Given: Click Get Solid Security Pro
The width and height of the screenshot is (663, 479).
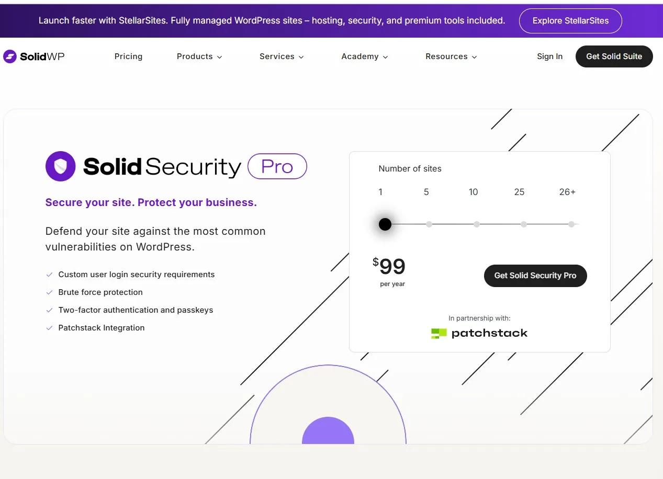Looking at the screenshot, I should click(x=535, y=276).
